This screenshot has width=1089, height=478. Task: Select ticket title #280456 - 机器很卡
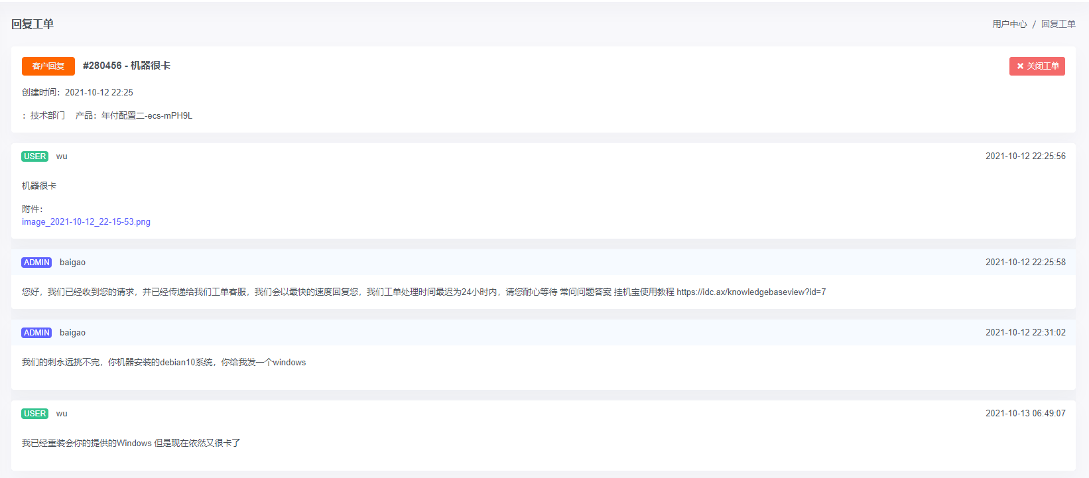tap(127, 66)
